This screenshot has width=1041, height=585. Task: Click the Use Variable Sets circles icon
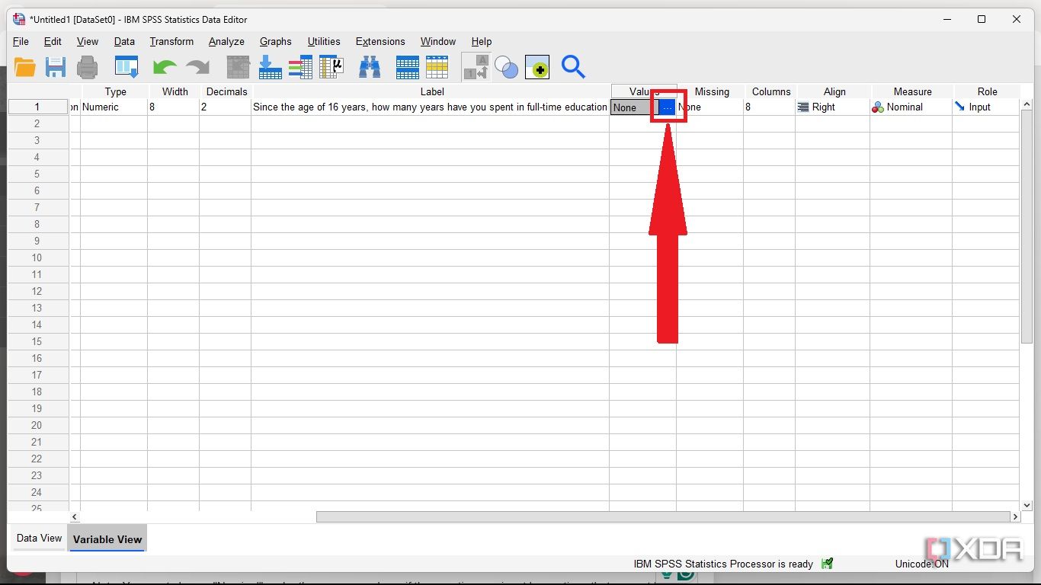(507, 68)
